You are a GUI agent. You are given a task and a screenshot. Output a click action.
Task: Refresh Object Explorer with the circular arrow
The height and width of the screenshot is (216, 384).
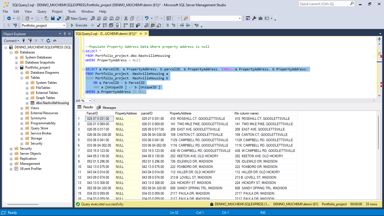[48, 40]
